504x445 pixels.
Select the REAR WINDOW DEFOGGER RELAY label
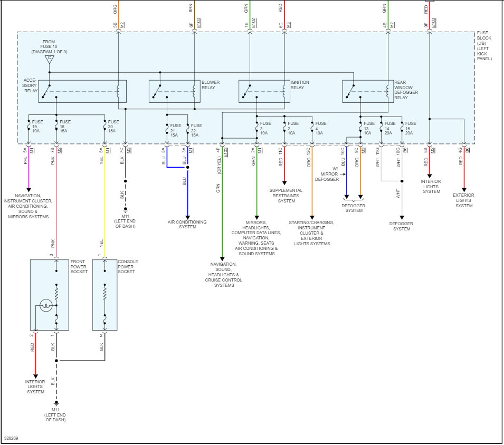[x=406, y=90]
